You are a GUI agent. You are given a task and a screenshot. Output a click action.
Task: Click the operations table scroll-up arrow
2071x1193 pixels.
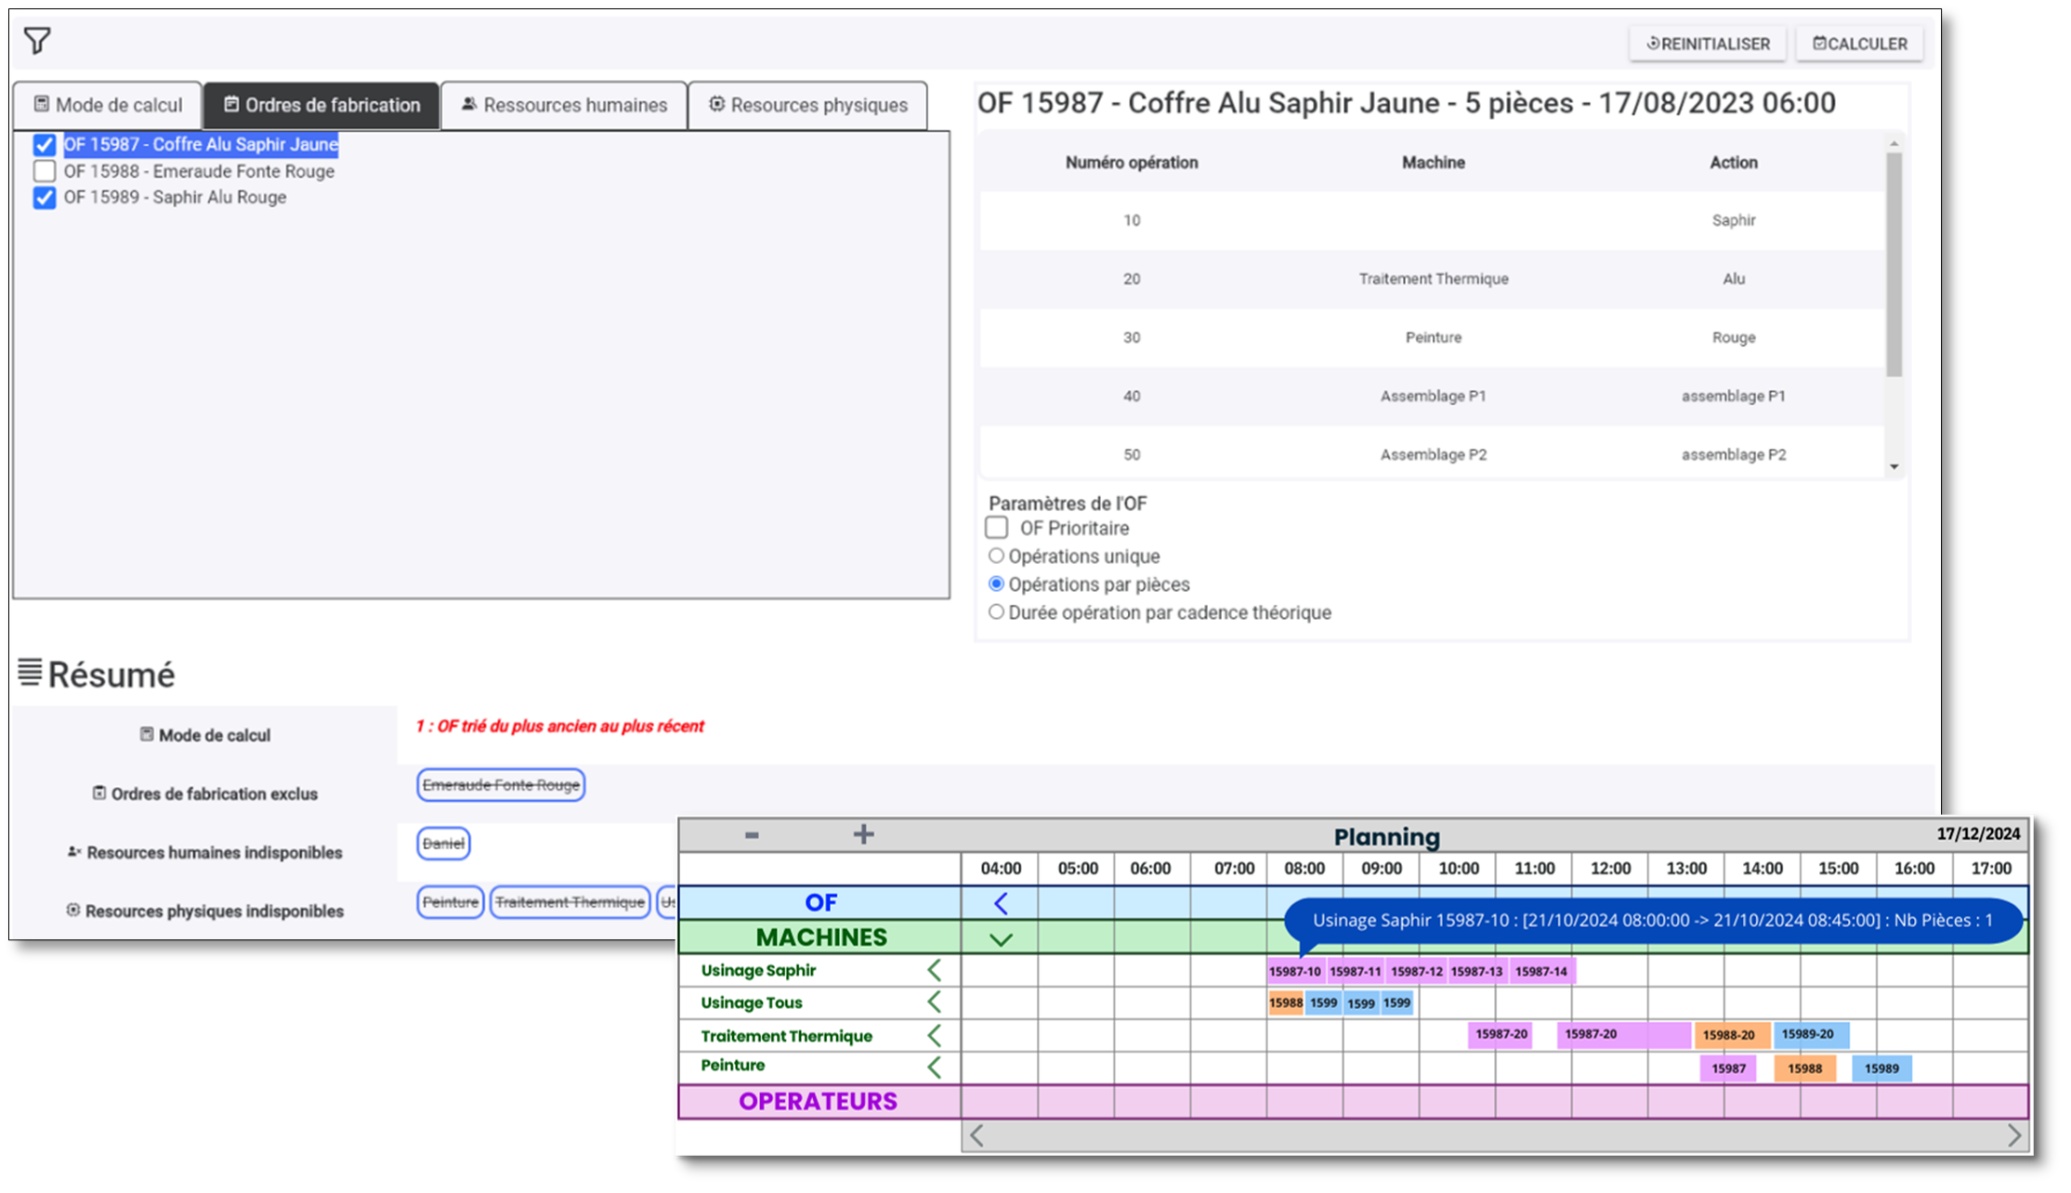(1894, 143)
